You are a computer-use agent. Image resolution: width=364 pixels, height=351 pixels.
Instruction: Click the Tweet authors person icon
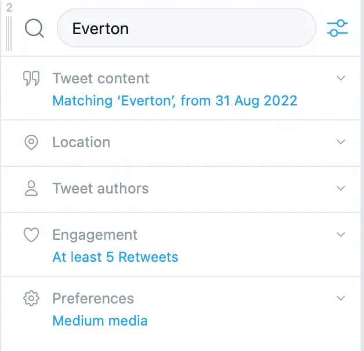[31, 188]
